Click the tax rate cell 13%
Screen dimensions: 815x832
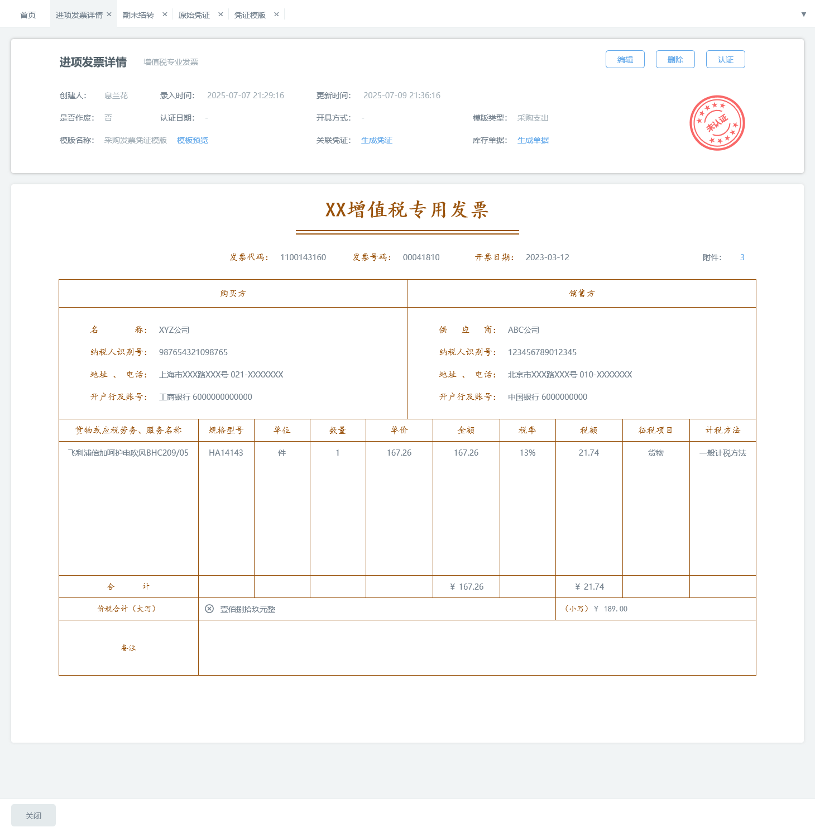pyautogui.click(x=528, y=453)
